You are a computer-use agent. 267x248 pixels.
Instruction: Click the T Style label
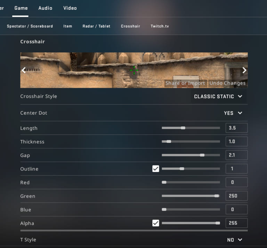pyautogui.click(x=28, y=240)
